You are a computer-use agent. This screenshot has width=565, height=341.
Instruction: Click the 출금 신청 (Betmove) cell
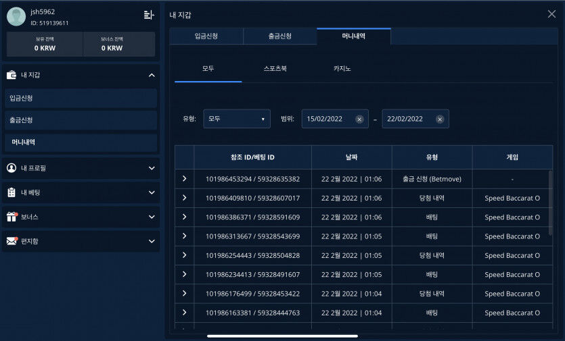click(432, 179)
